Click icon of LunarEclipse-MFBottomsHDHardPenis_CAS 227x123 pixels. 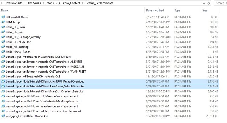click(x=3, y=77)
